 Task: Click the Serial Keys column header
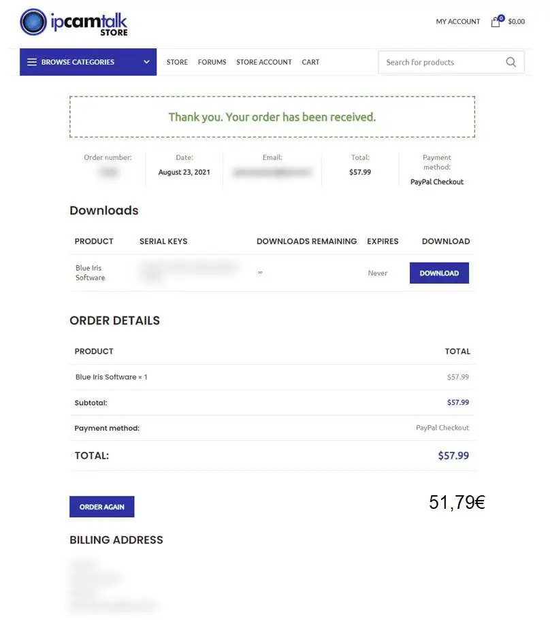163,241
